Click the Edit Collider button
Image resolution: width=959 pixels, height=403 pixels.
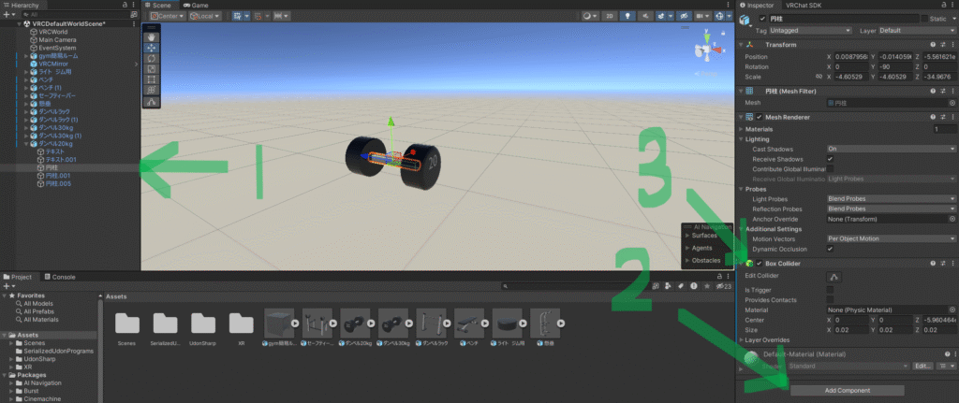point(834,277)
